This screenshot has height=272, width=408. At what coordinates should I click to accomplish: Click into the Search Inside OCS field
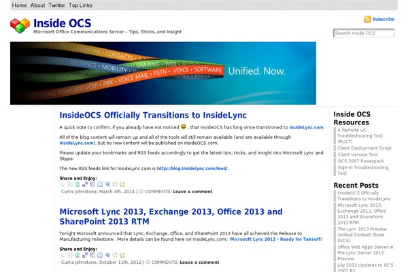[x=364, y=33]
